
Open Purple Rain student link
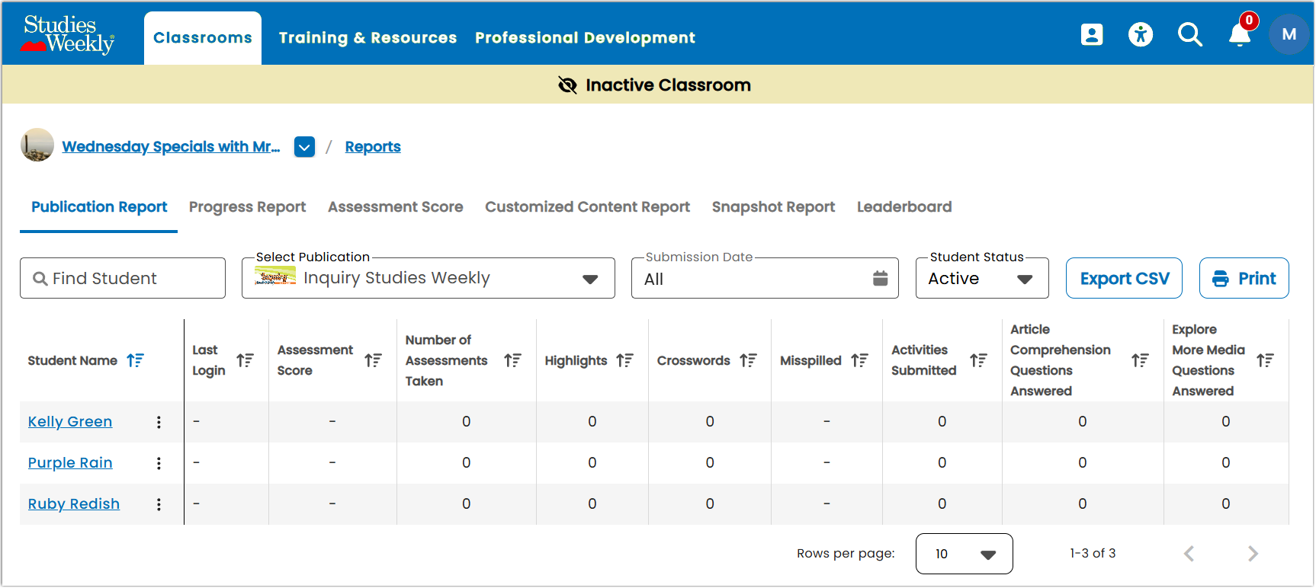[70, 463]
